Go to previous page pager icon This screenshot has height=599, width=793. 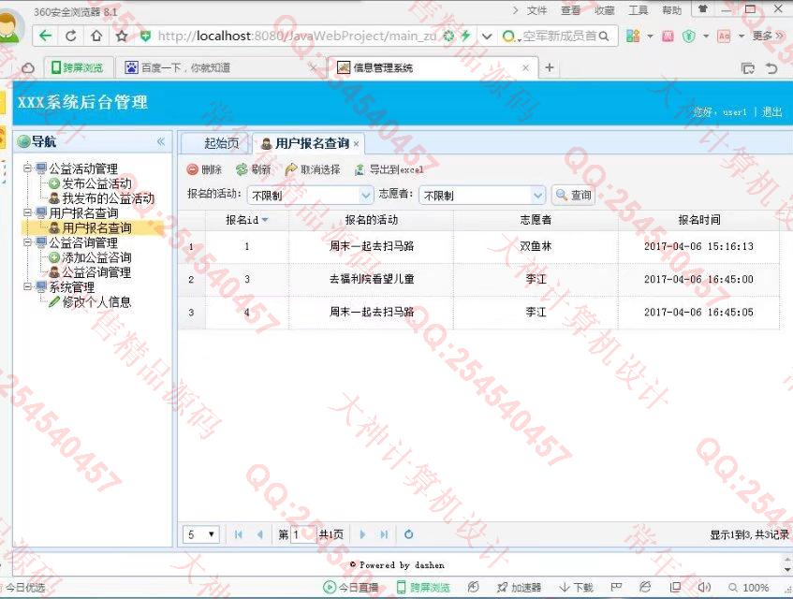click(260, 534)
